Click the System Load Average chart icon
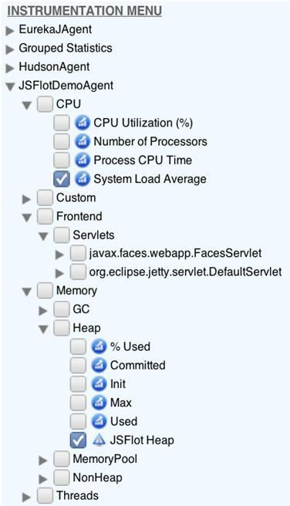290x506 pixels. pos(83,179)
